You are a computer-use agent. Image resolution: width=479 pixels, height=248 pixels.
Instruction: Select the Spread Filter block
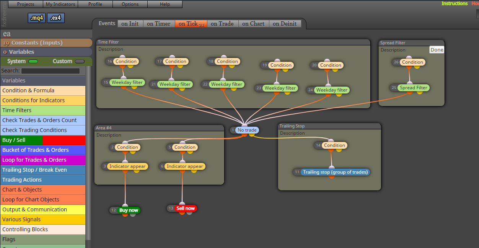(414, 88)
